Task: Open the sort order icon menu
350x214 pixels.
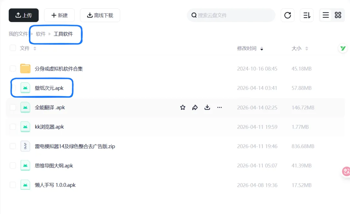Action: point(307,15)
